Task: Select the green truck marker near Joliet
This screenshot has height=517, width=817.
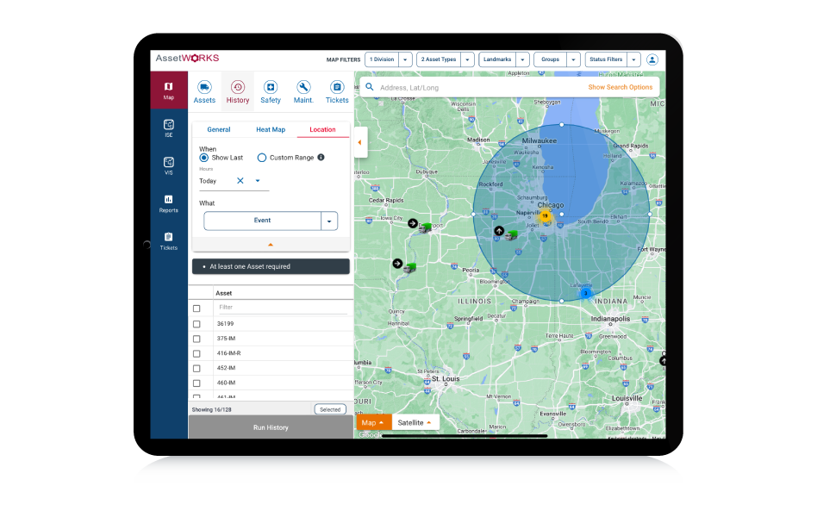Action: click(x=511, y=235)
